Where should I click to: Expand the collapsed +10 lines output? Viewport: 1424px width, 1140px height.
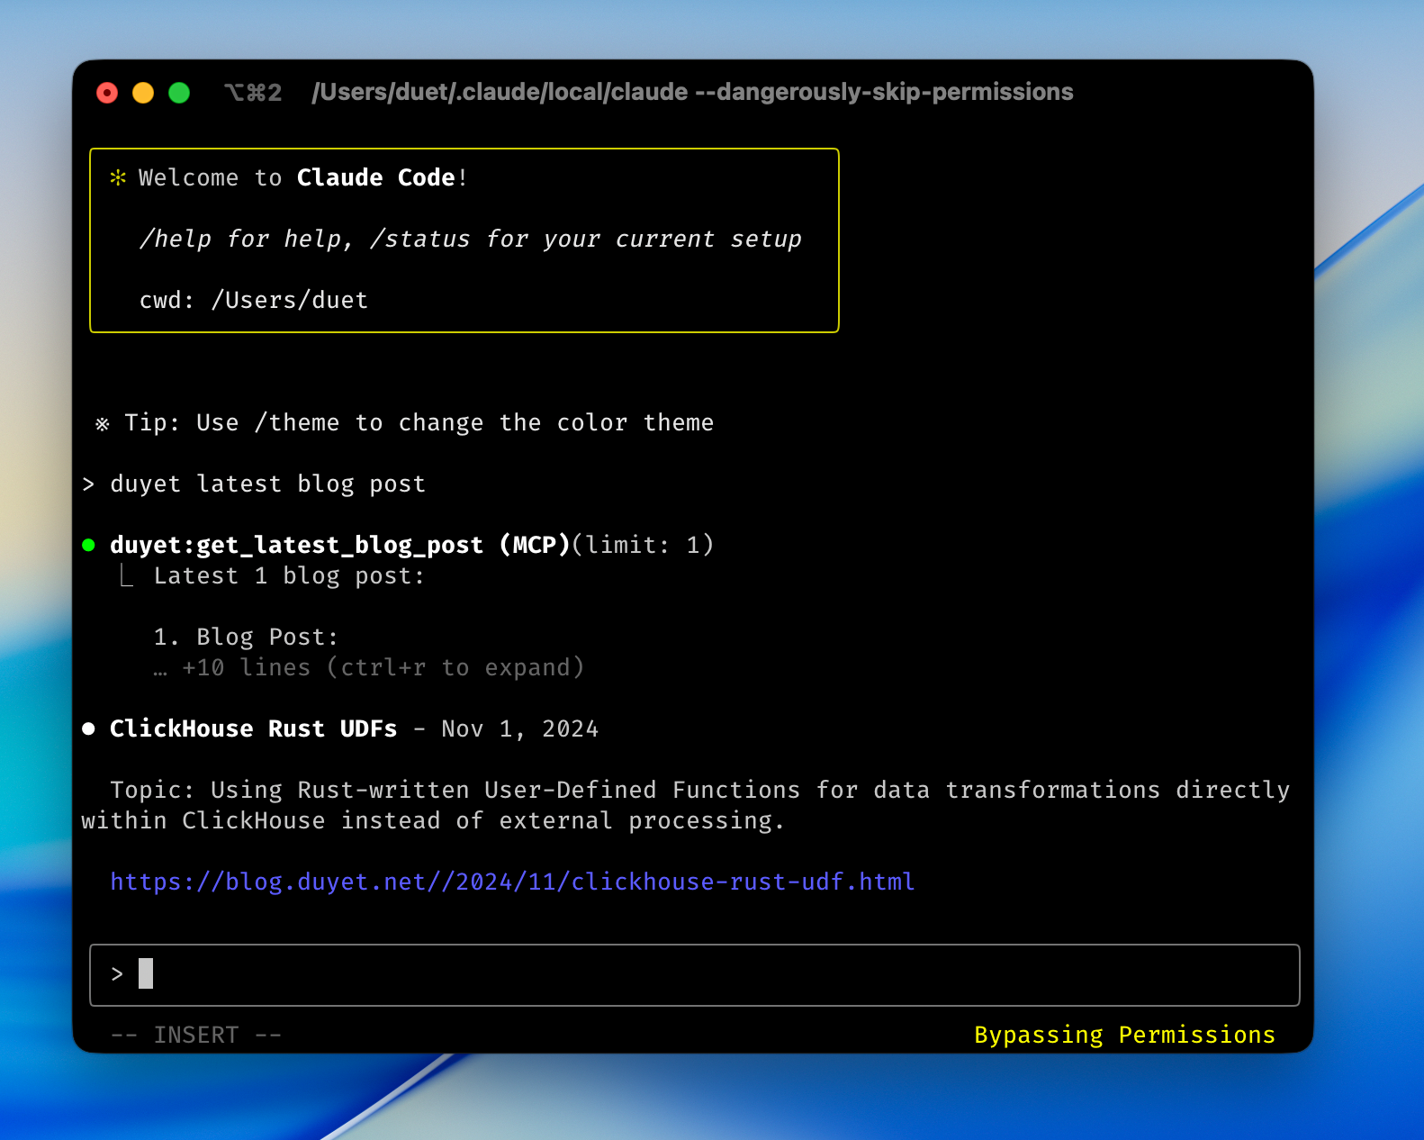[382, 668]
